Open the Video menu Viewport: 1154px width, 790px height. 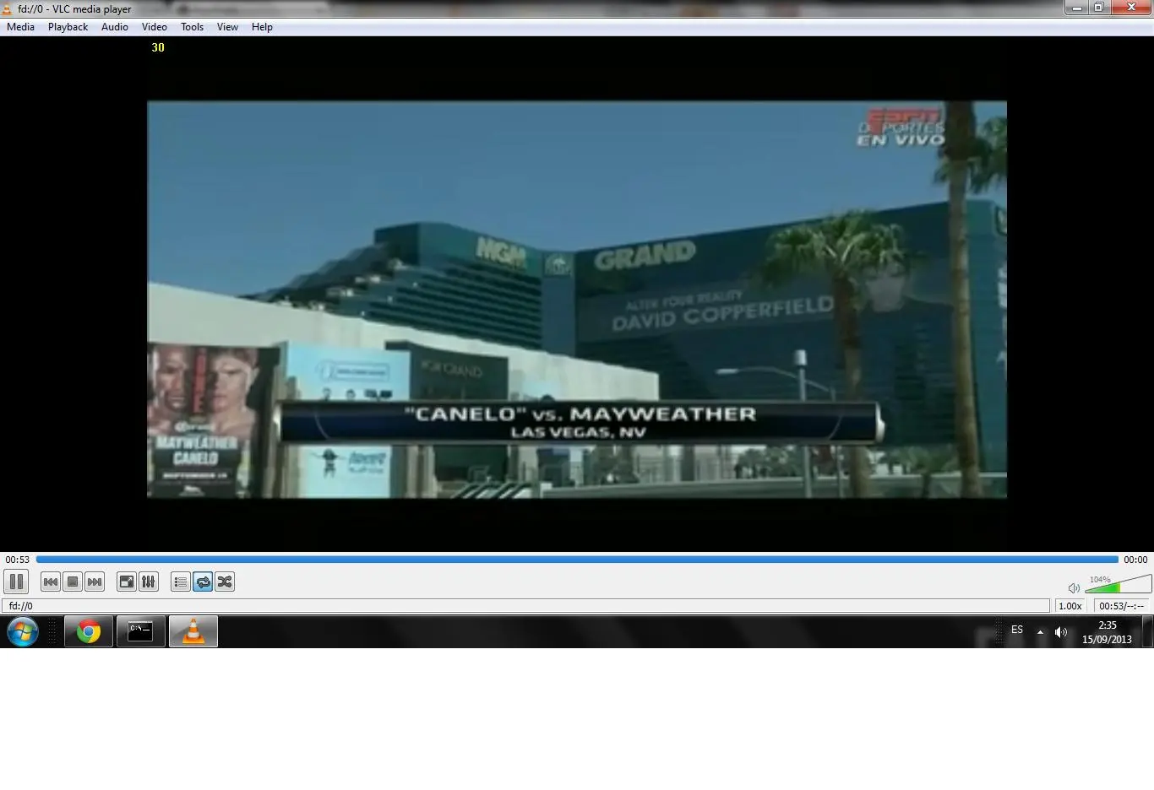155,27
